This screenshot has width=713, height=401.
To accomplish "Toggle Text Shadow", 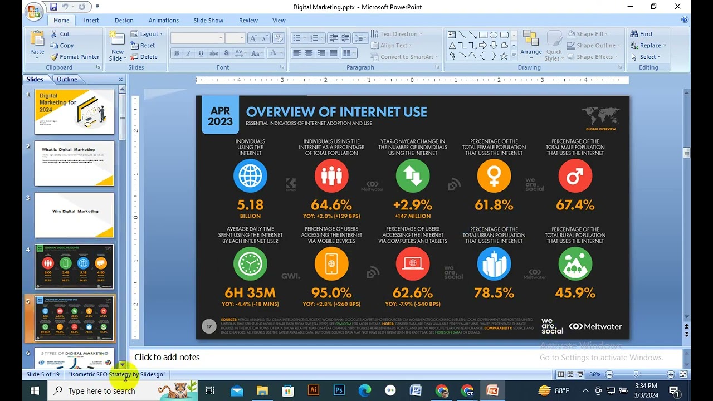I will (x=226, y=53).
